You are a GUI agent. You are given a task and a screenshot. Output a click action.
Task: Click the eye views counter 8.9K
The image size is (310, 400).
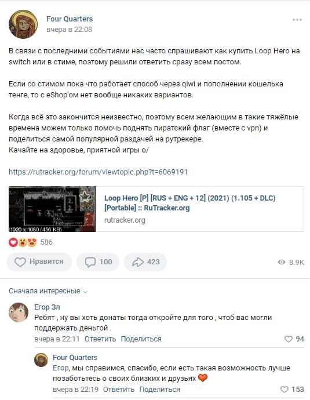[x=291, y=262]
